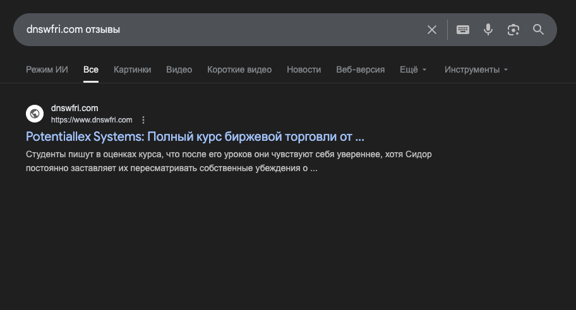Screen dimensions: 576x310
Task: Open three-dot menu beside dnswfri.com URL
Action: 143,120
